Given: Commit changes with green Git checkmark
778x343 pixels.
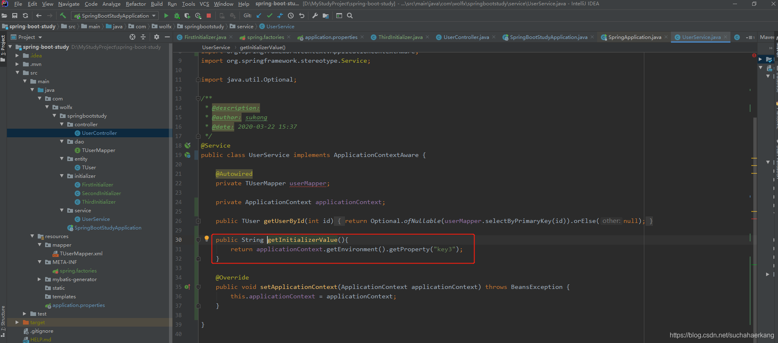Looking at the screenshot, I should click(x=269, y=16).
